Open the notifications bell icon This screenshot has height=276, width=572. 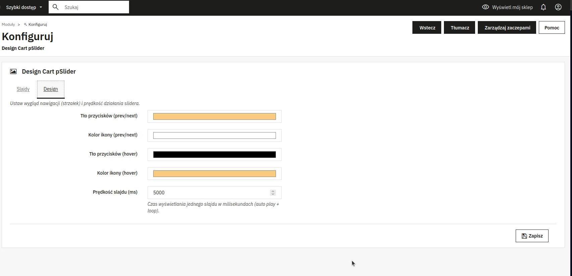point(544,7)
